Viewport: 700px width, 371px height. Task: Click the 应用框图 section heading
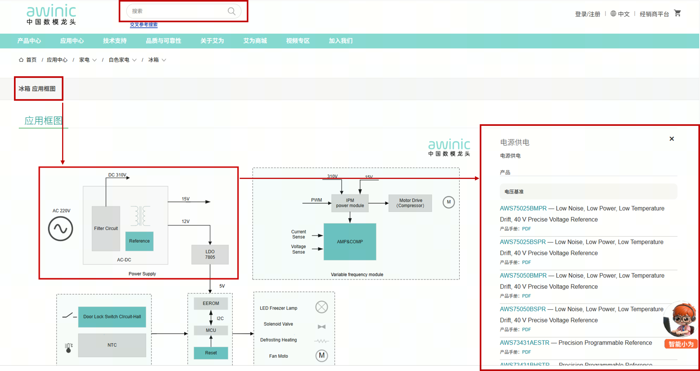click(x=43, y=121)
